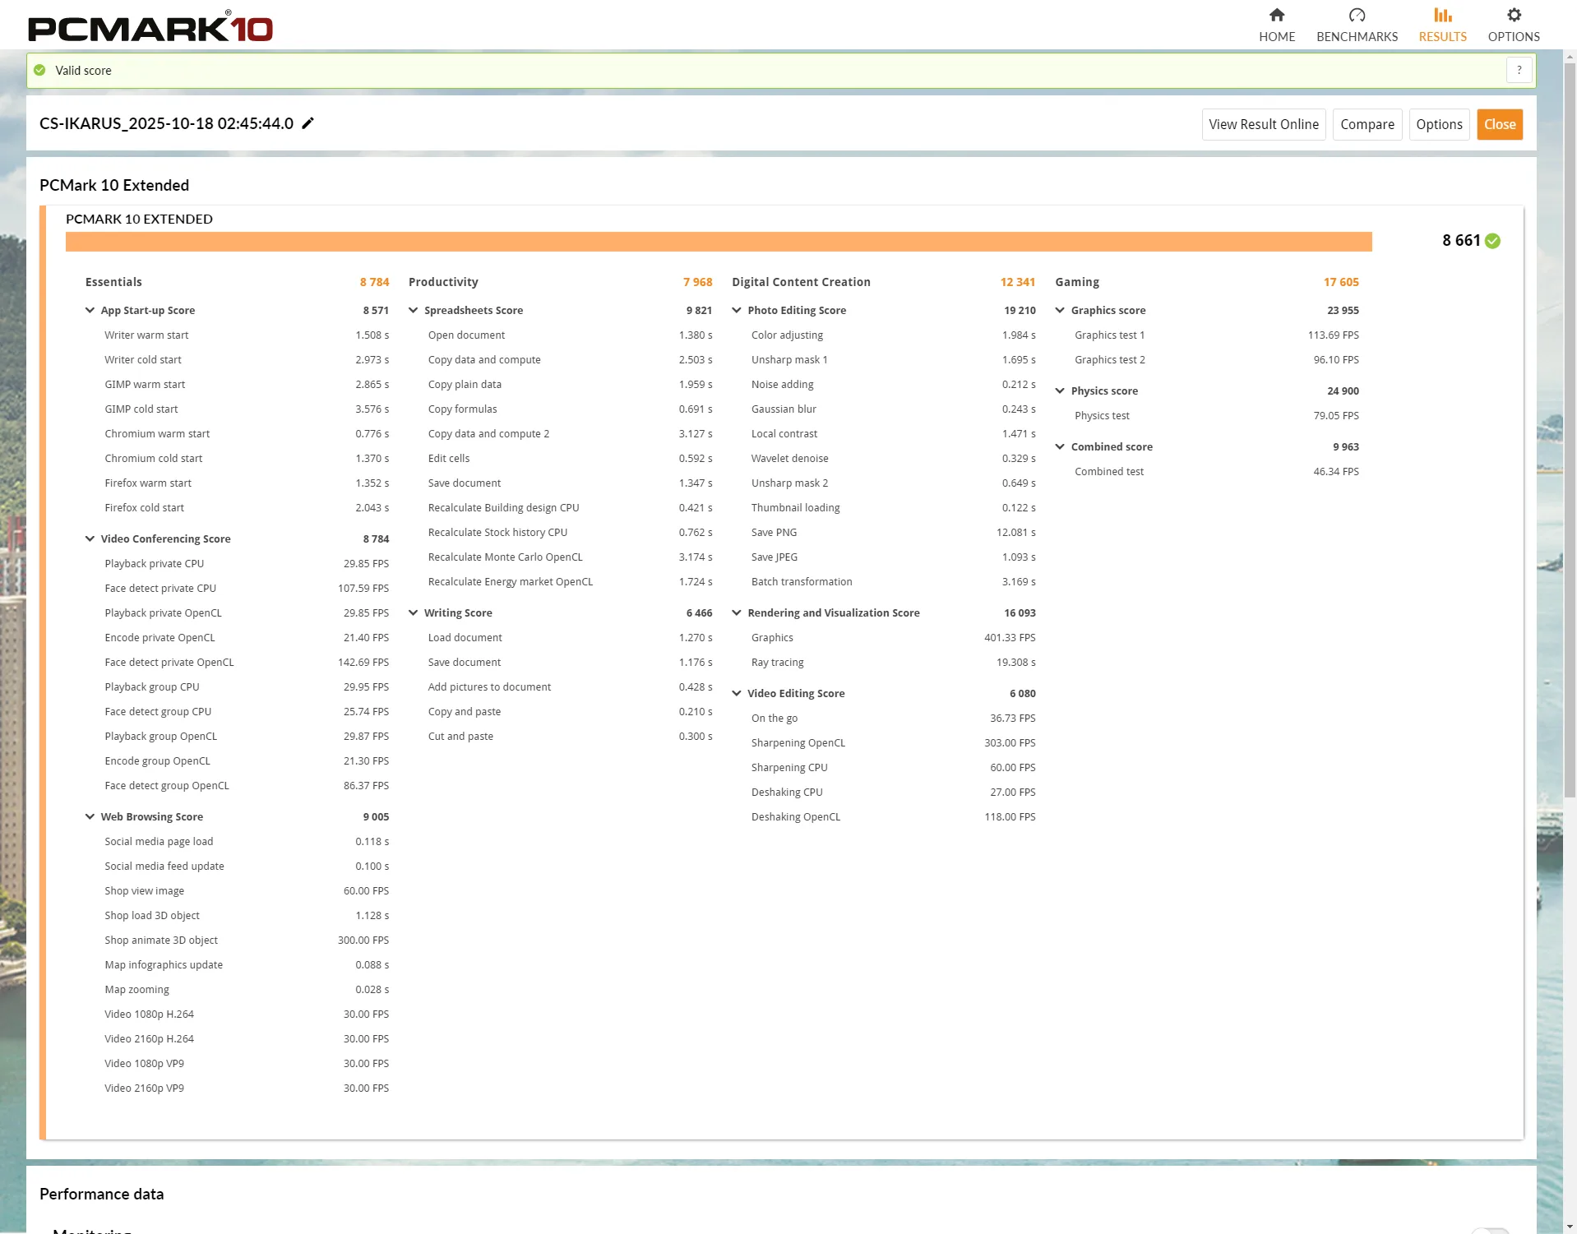This screenshot has width=1577, height=1234.
Task: Click the pencil icon to rename result
Action: coord(308,123)
